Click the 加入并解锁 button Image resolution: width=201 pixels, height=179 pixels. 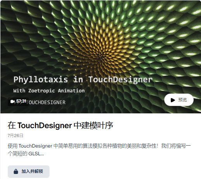29,172
